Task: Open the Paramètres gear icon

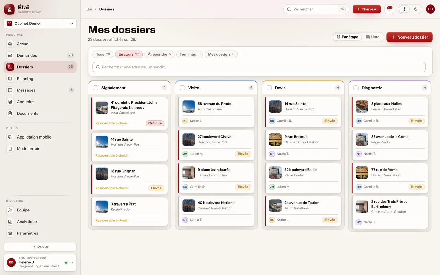Action: click(x=10, y=233)
